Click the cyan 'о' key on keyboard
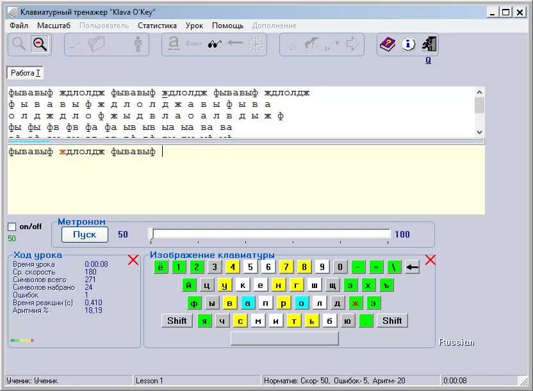The height and width of the screenshot is (391, 533). 301,303
